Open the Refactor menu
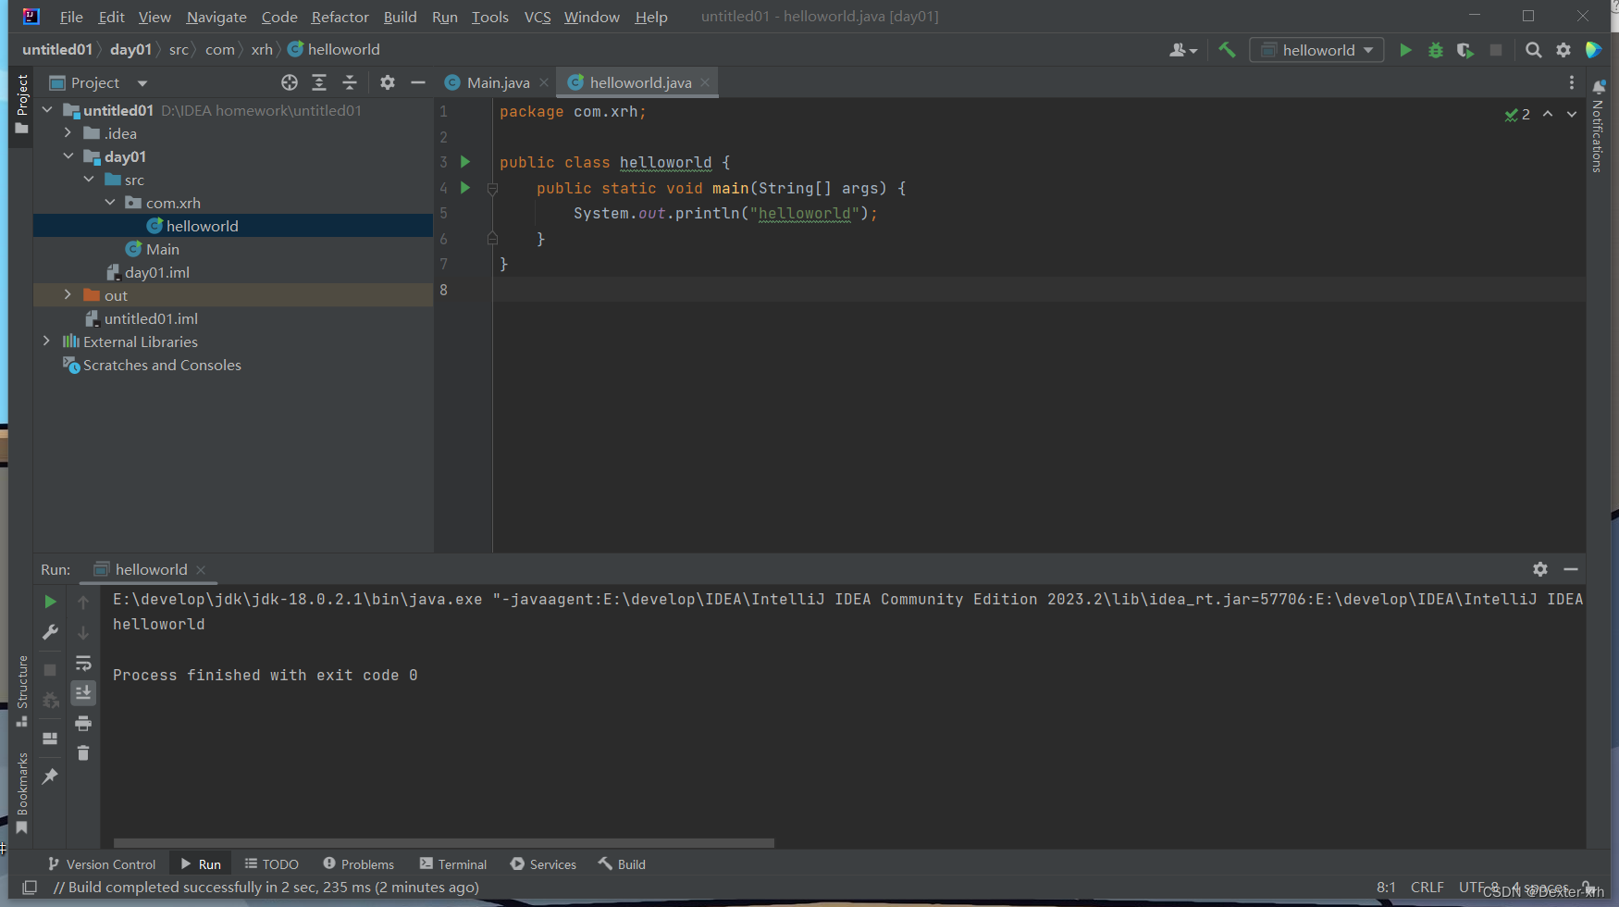Screen dimensions: 1619x907 click(x=339, y=17)
